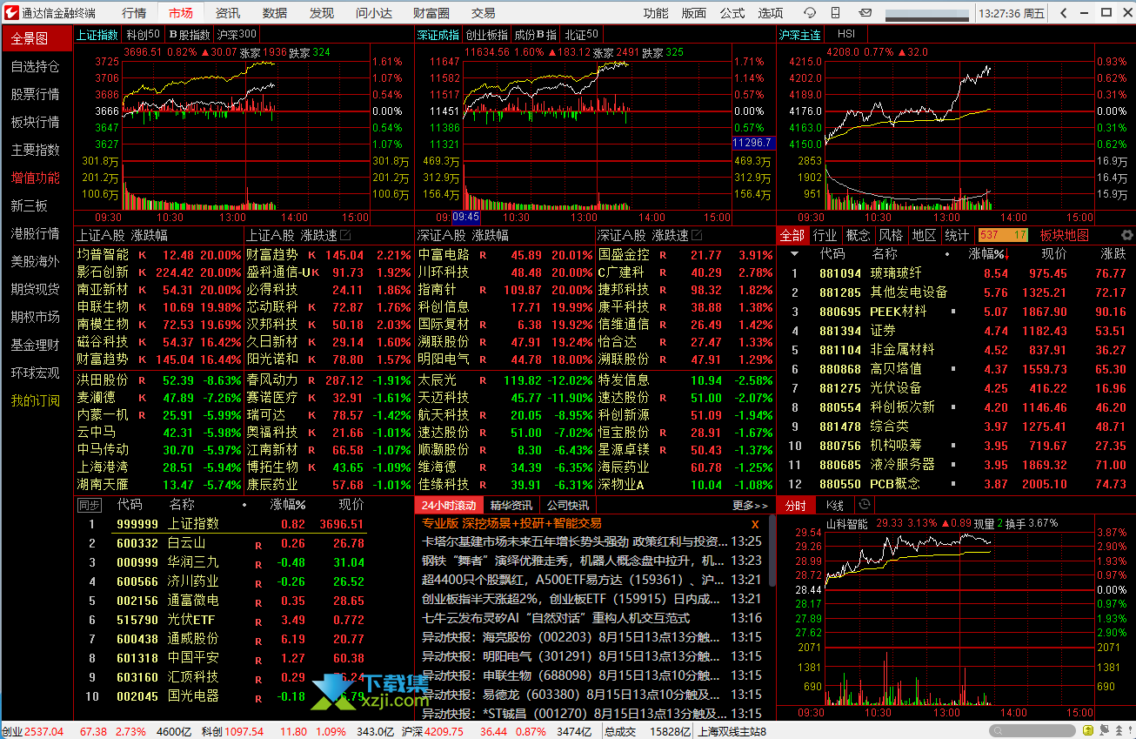Viewport: 1136px width, 739px height.
Task: Switch to the 资讯 top tab
Action: pyautogui.click(x=228, y=13)
